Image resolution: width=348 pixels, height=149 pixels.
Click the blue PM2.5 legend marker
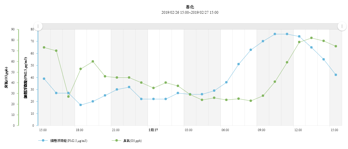click(43, 140)
